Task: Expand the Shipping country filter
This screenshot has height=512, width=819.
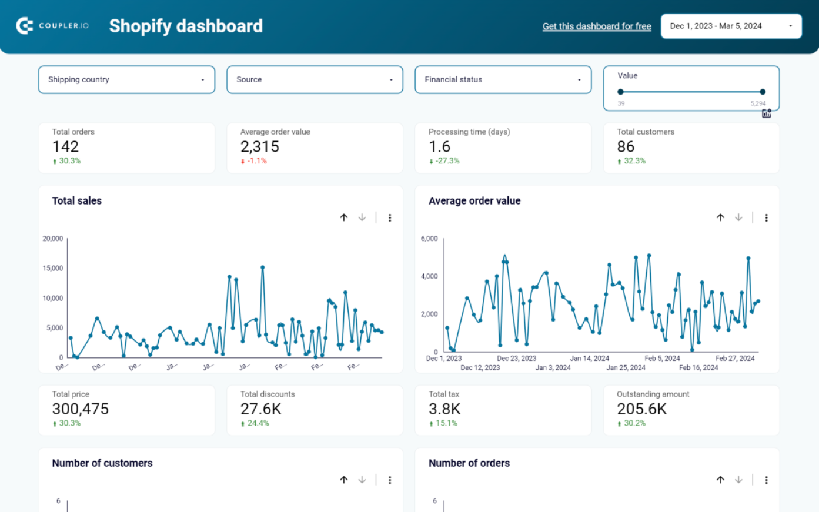Action: coord(126,79)
